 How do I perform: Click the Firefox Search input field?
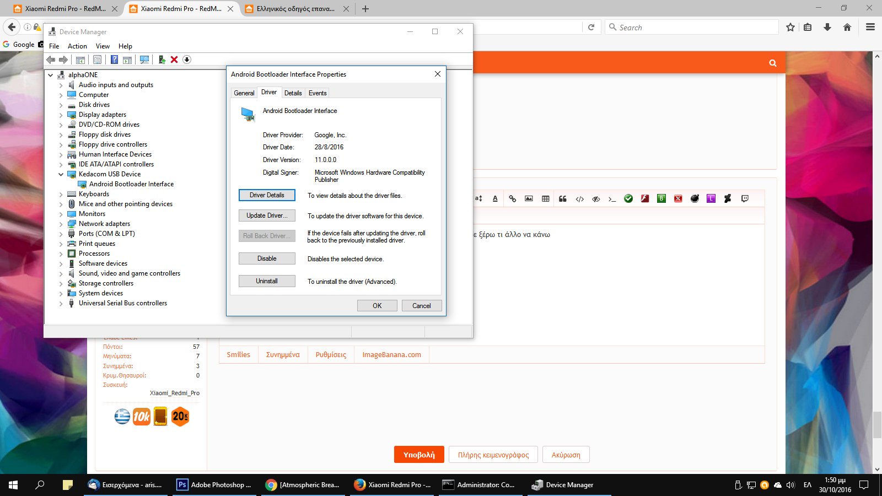pyautogui.click(x=692, y=27)
